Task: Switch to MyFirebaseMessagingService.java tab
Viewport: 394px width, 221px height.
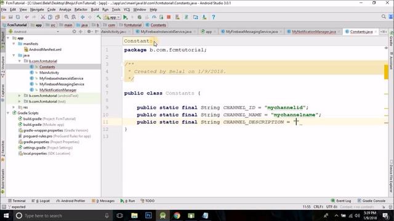Action: (x=252, y=31)
